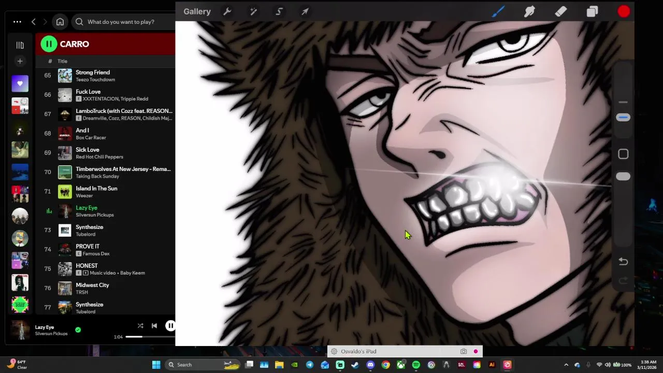The image size is (663, 373).
Task: Open the Spotify Home page
Action: (60, 22)
